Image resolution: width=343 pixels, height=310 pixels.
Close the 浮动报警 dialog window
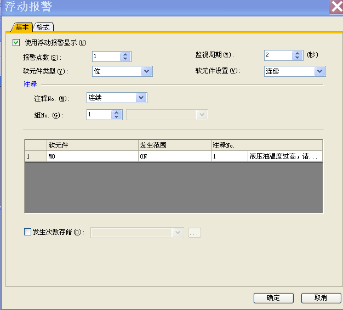point(336,7)
